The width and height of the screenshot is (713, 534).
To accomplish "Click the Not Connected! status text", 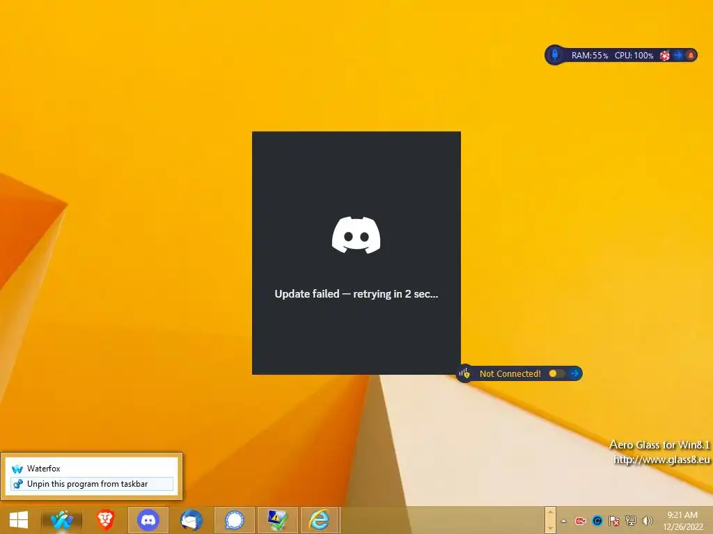I will pos(510,373).
